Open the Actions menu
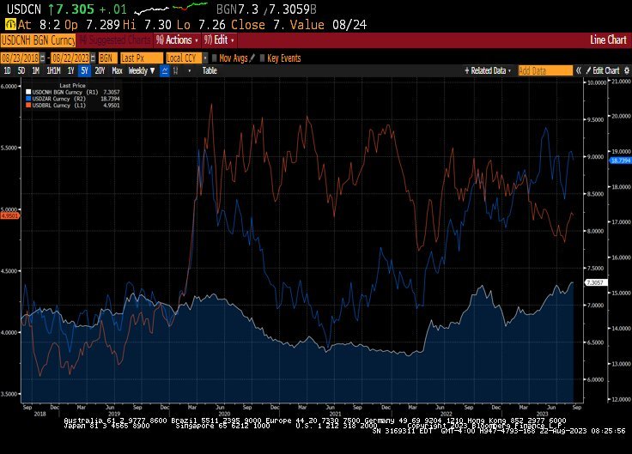Viewport: 632px width, 454px height. pyautogui.click(x=177, y=39)
